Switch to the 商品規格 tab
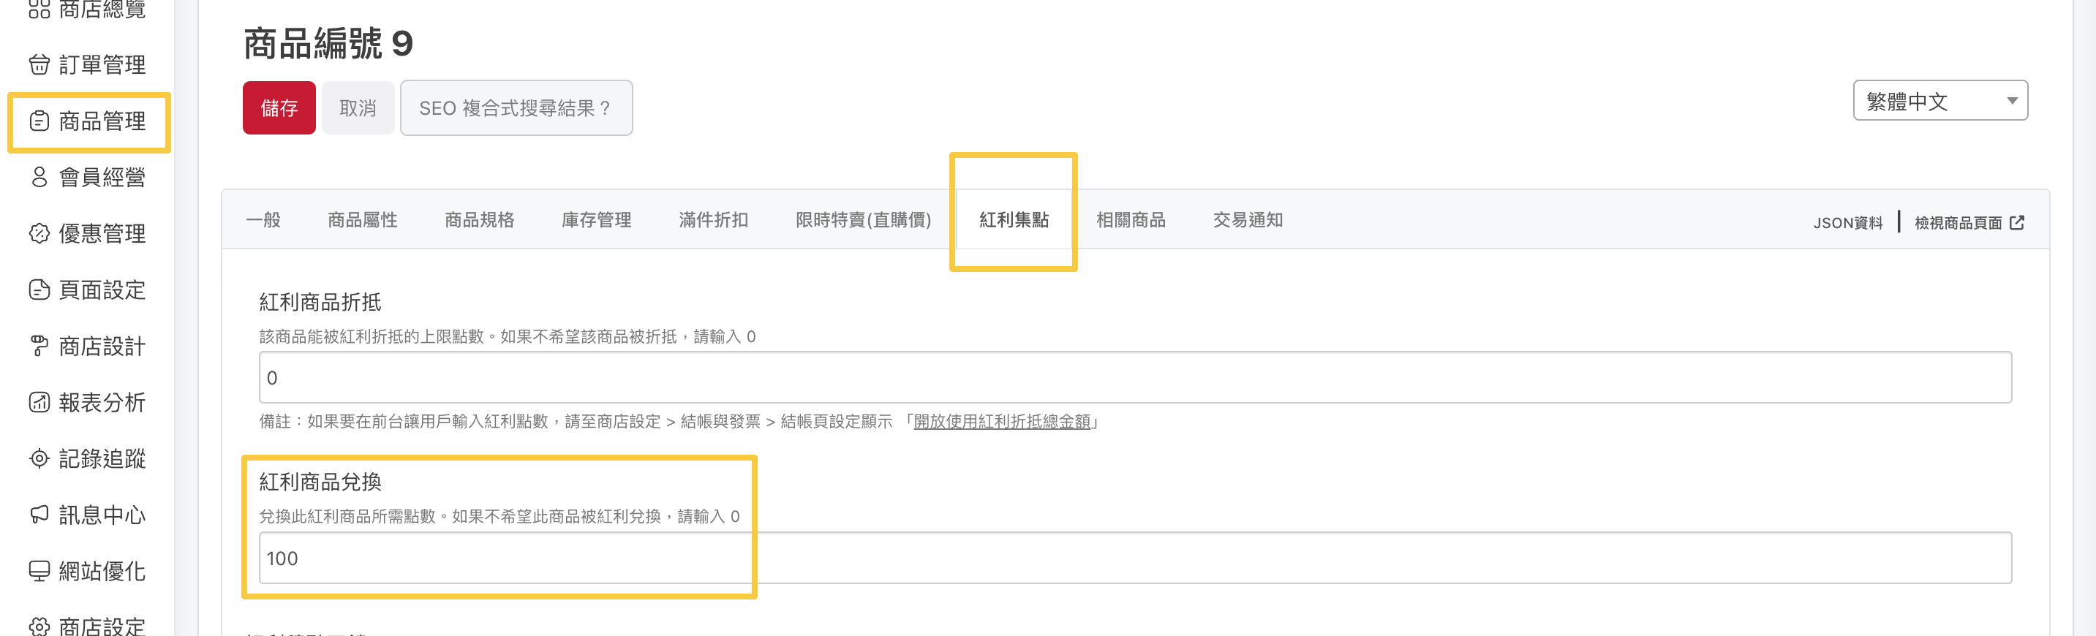The width and height of the screenshot is (2096, 636). pyautogui.click(x=479, y=219)
